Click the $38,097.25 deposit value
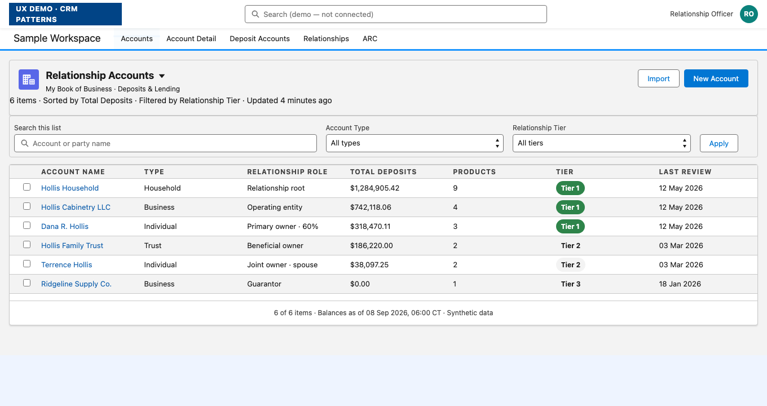Viewport: 767px width, 406px height. click(369, 265)
